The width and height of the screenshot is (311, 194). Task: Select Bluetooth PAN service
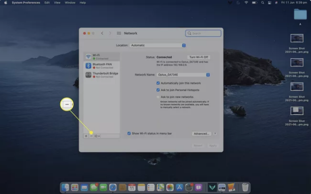point(101,65)
